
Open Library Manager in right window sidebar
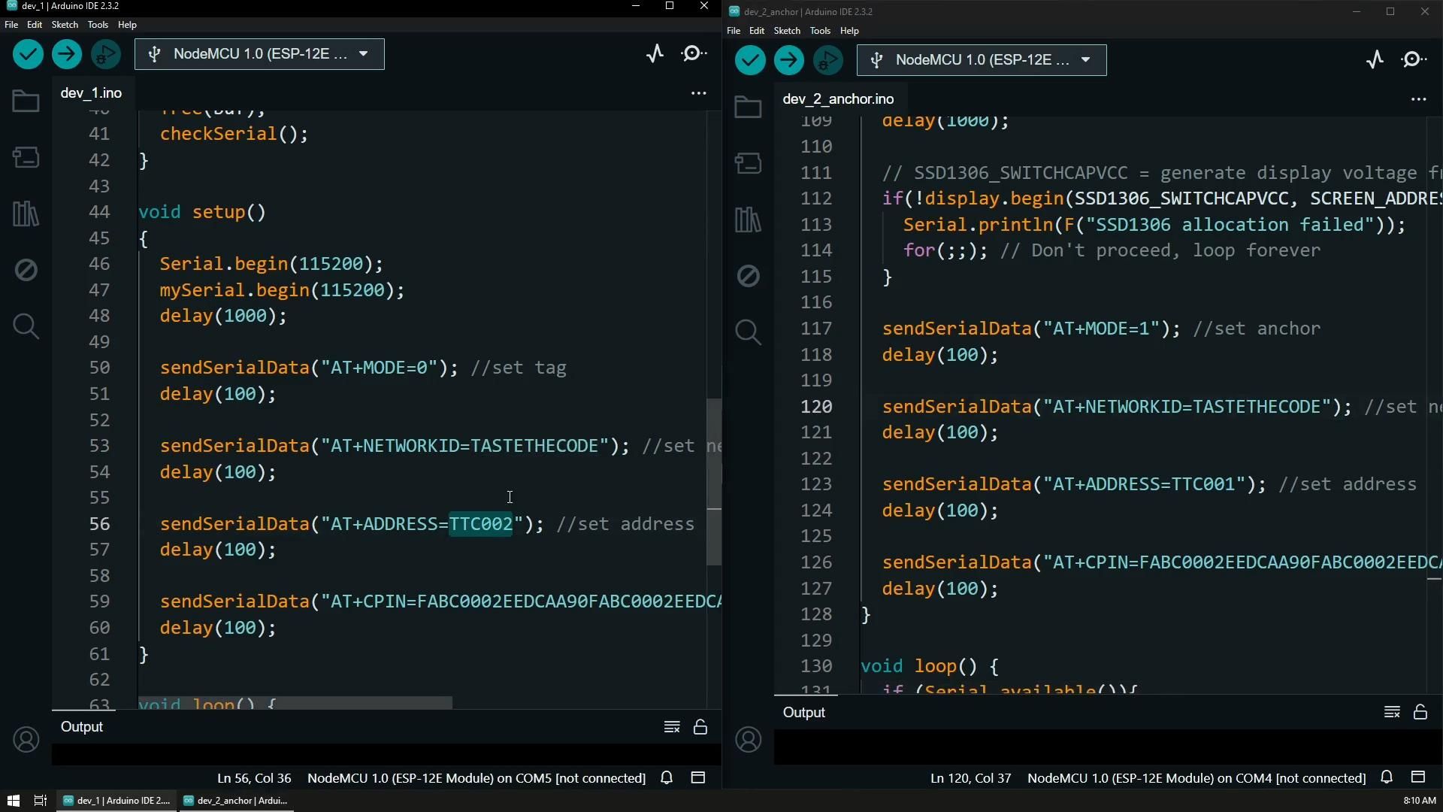[x=747, y=220]
